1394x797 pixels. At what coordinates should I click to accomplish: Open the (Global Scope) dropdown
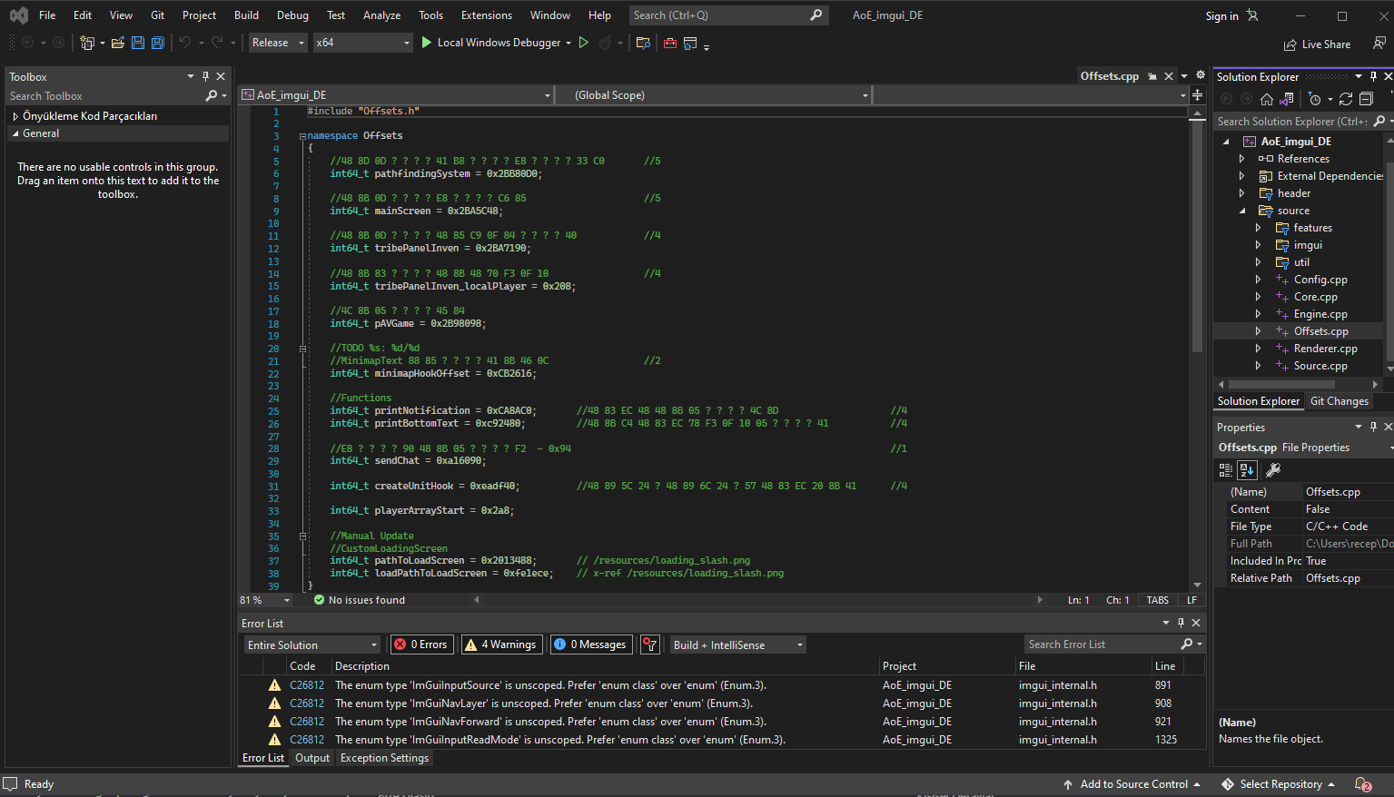point(713,94)
